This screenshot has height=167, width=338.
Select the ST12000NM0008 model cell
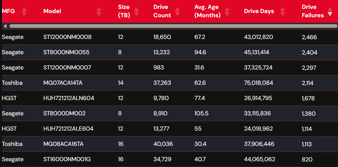click(x=68, y=37)
